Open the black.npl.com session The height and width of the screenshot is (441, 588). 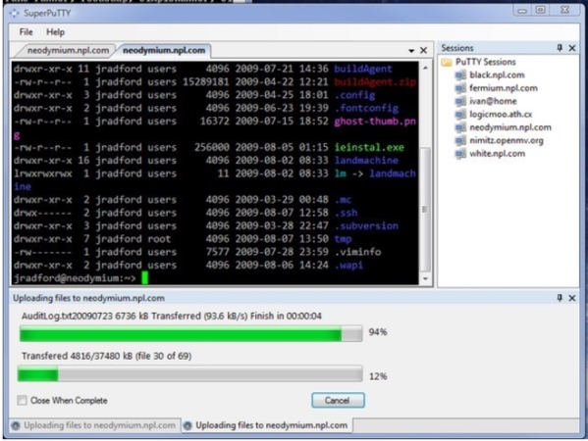click(497, 74)
